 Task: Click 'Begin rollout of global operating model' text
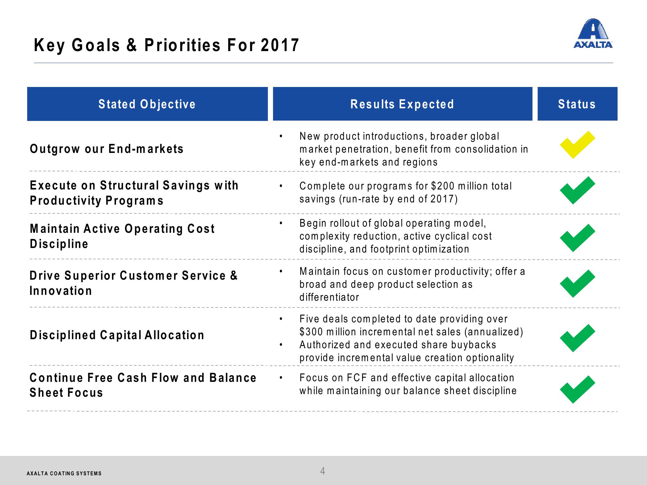coord(396,236)
